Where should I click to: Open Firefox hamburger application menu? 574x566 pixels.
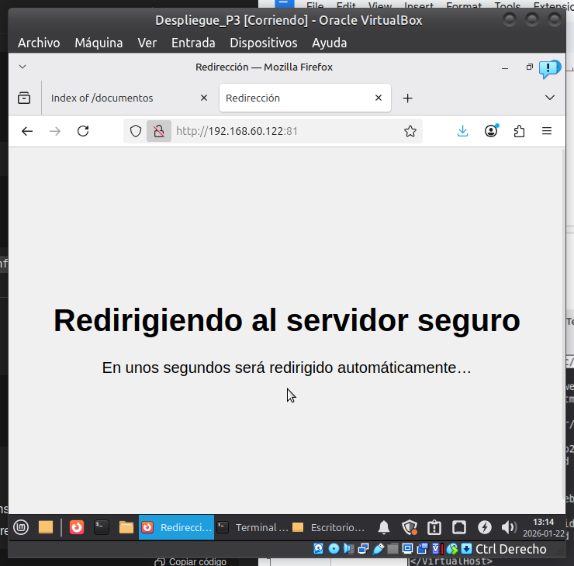[547, 132]
